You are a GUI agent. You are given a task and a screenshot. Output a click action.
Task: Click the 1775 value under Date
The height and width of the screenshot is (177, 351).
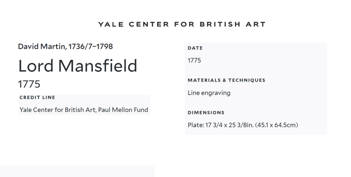[194, 60]
